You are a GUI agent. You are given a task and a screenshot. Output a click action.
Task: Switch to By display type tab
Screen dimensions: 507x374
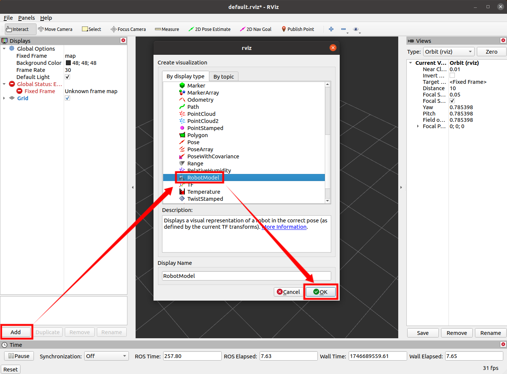186,76
